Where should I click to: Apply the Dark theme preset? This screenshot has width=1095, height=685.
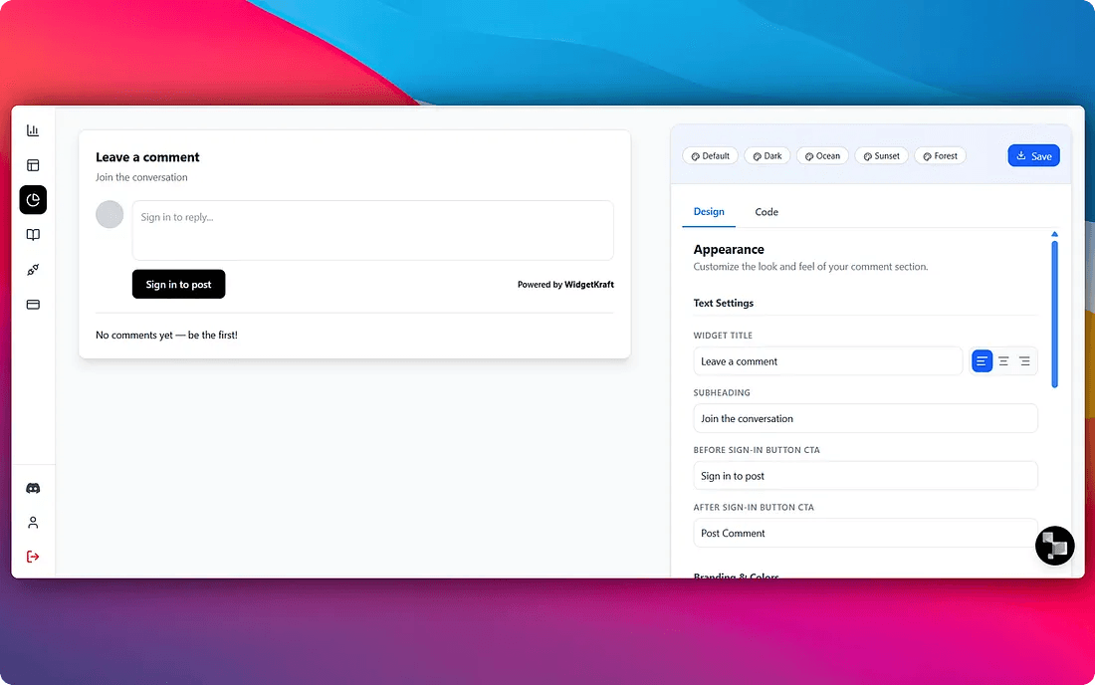point(766,155)
